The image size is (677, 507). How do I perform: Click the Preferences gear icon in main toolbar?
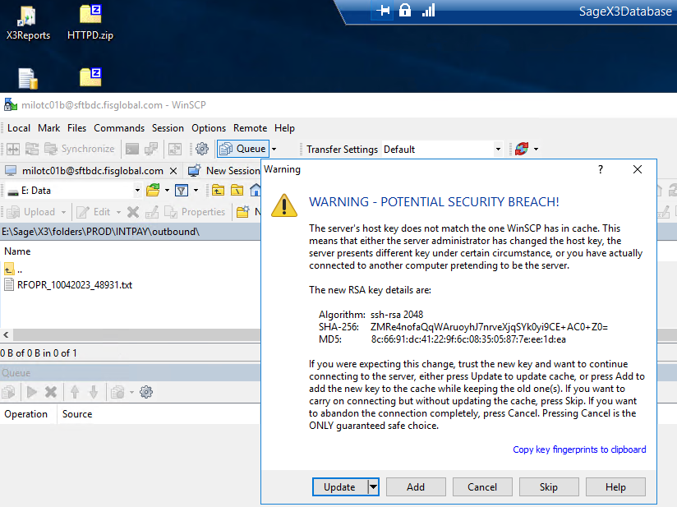tap(201, 149)
